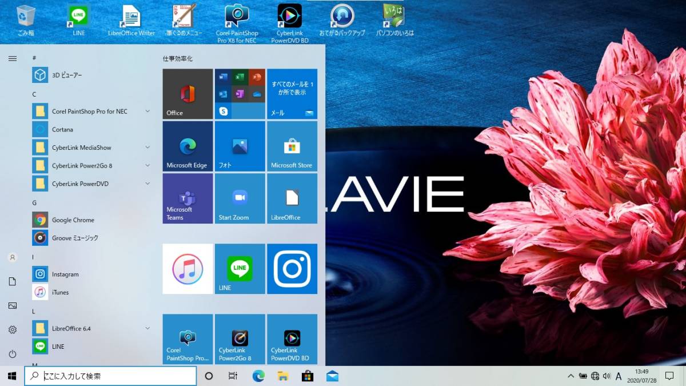Open CyberLink PowerDVD BD desktop shortcut

[289, 23]
